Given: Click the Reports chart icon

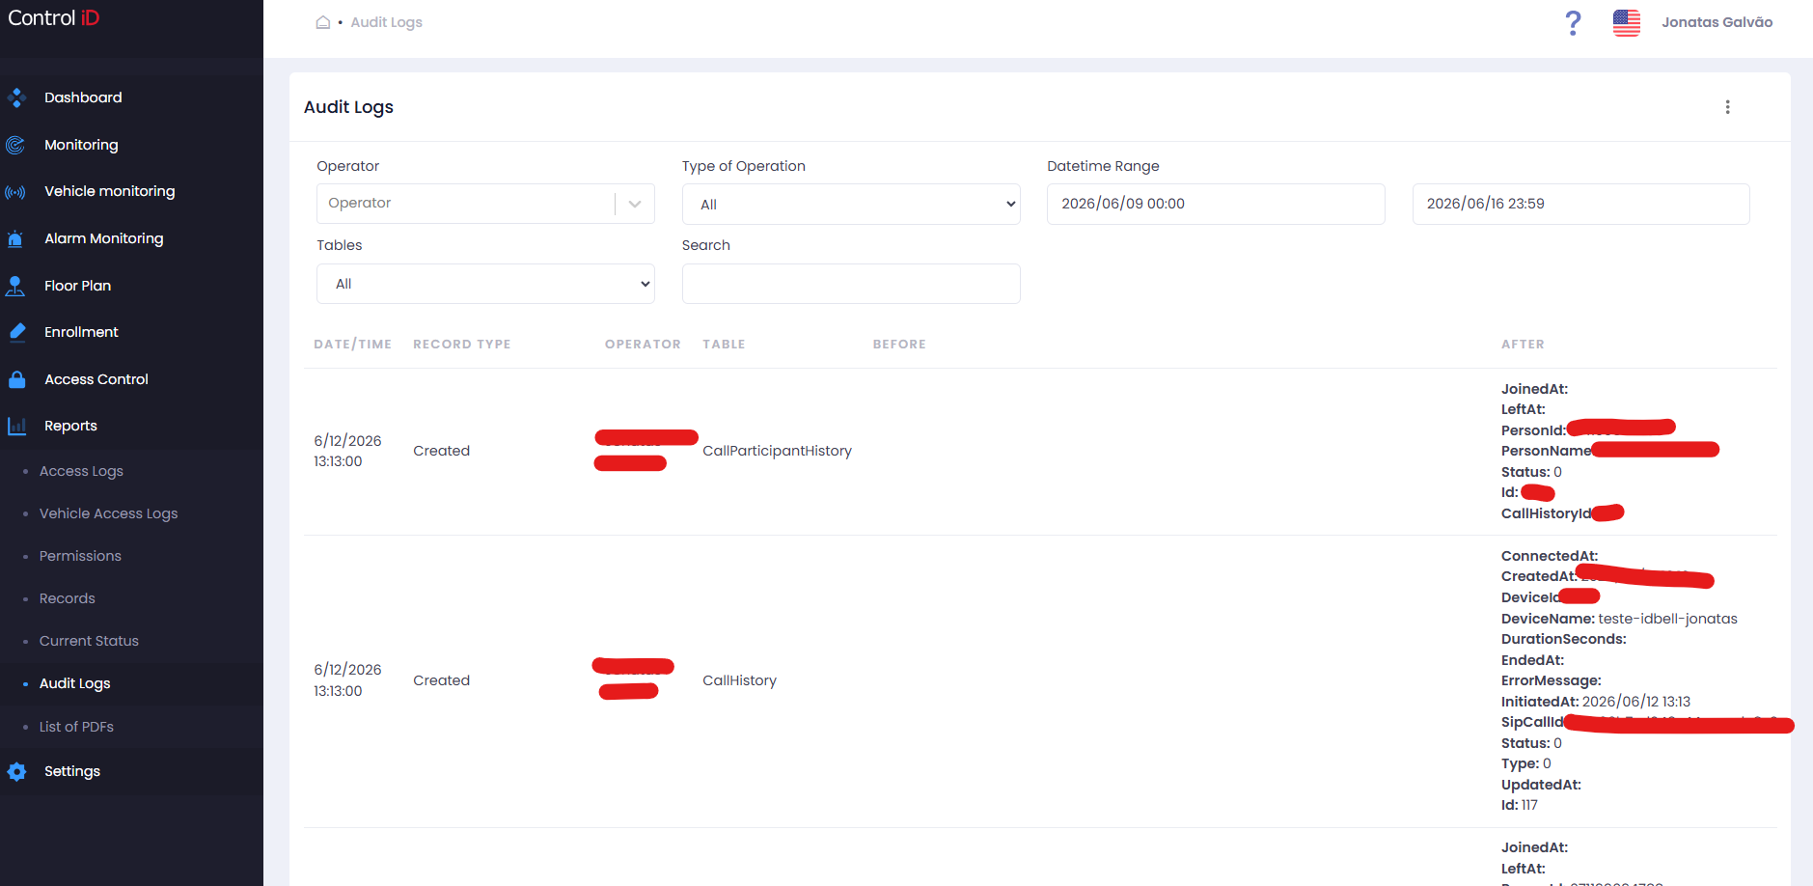Looking at the screenshot, I should pos(16,426).
